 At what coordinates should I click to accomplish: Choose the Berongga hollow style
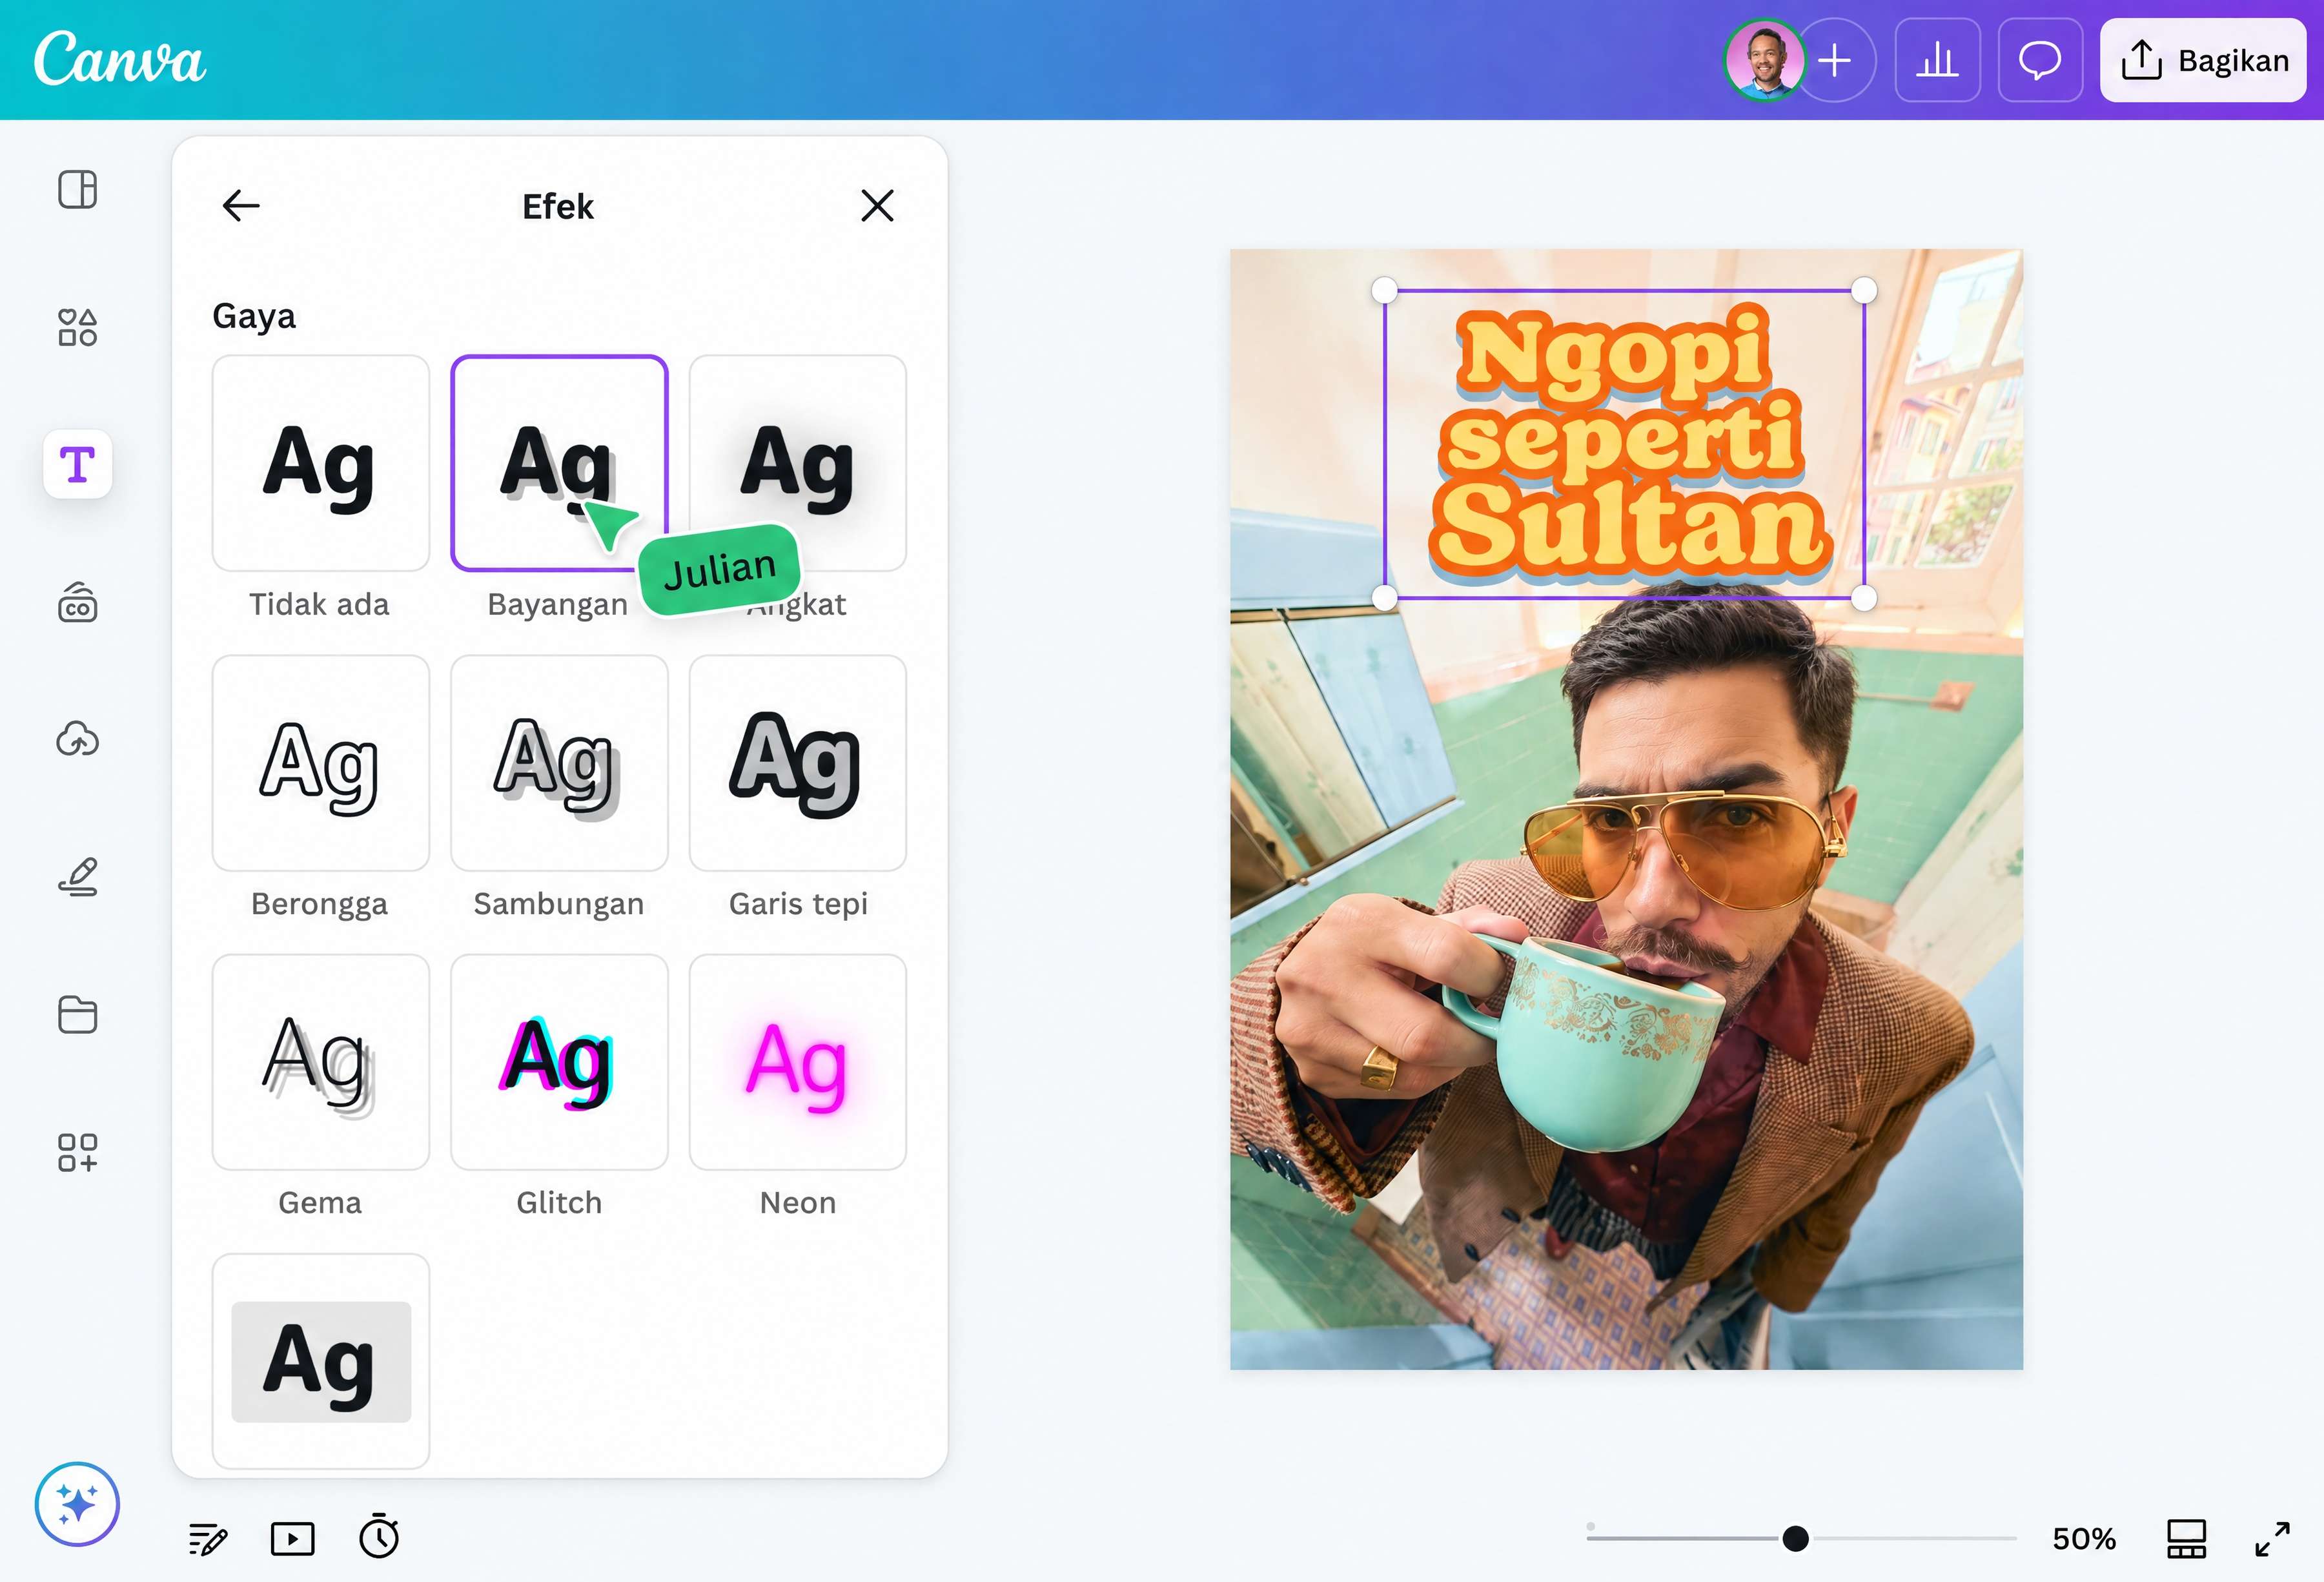tap(320, 763)
